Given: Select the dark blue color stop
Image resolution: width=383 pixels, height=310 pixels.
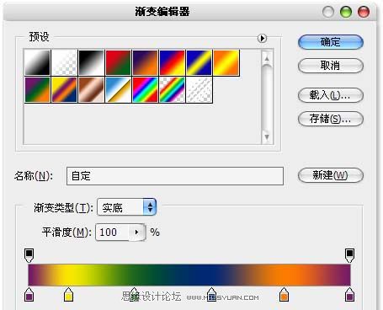Looking at the screenshot, I should 211,295.
